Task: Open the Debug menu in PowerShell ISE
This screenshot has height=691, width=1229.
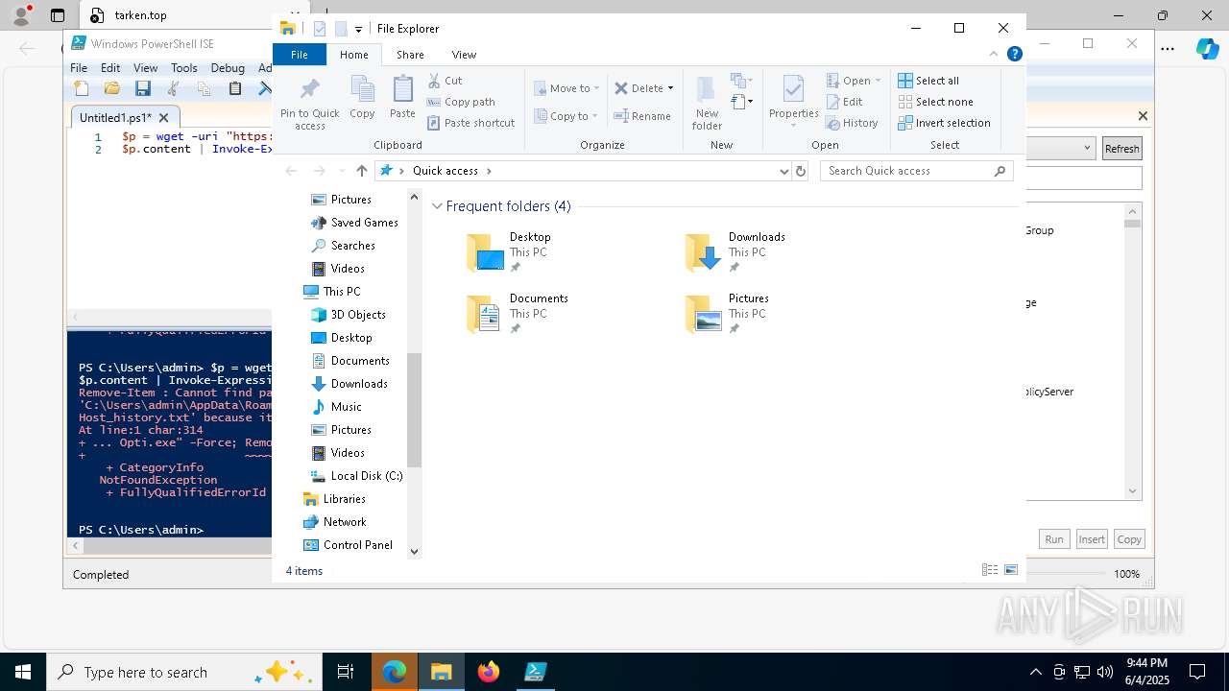Action: (x=228, y=68)
